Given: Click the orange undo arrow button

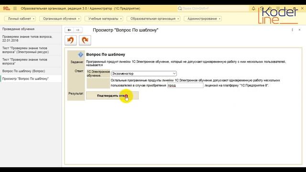Looking at the screenshot, I should (71, 40).
